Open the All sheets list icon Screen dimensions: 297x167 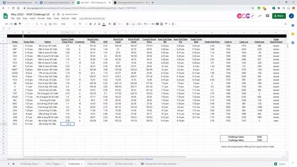13,164
